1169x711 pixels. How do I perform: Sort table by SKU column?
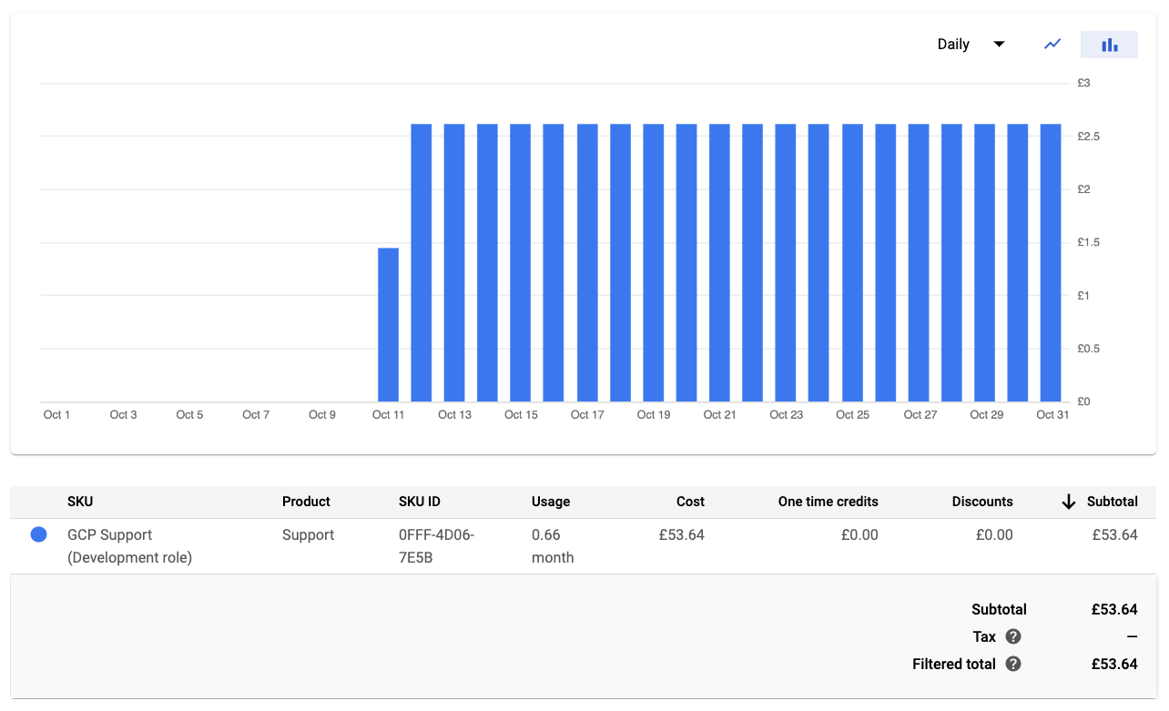click(80, 502)
